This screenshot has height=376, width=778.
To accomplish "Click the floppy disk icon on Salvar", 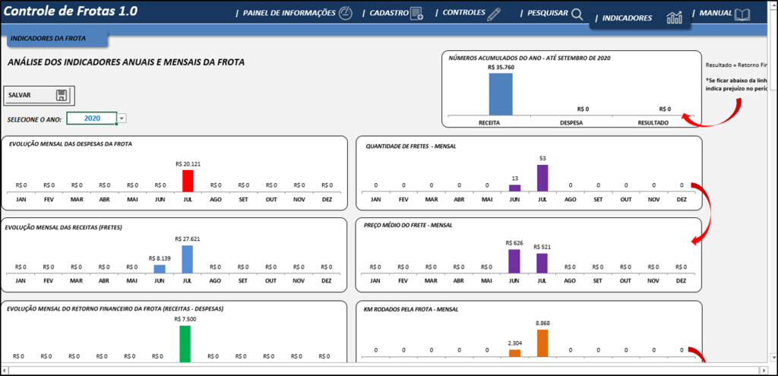I will (62, 95).
